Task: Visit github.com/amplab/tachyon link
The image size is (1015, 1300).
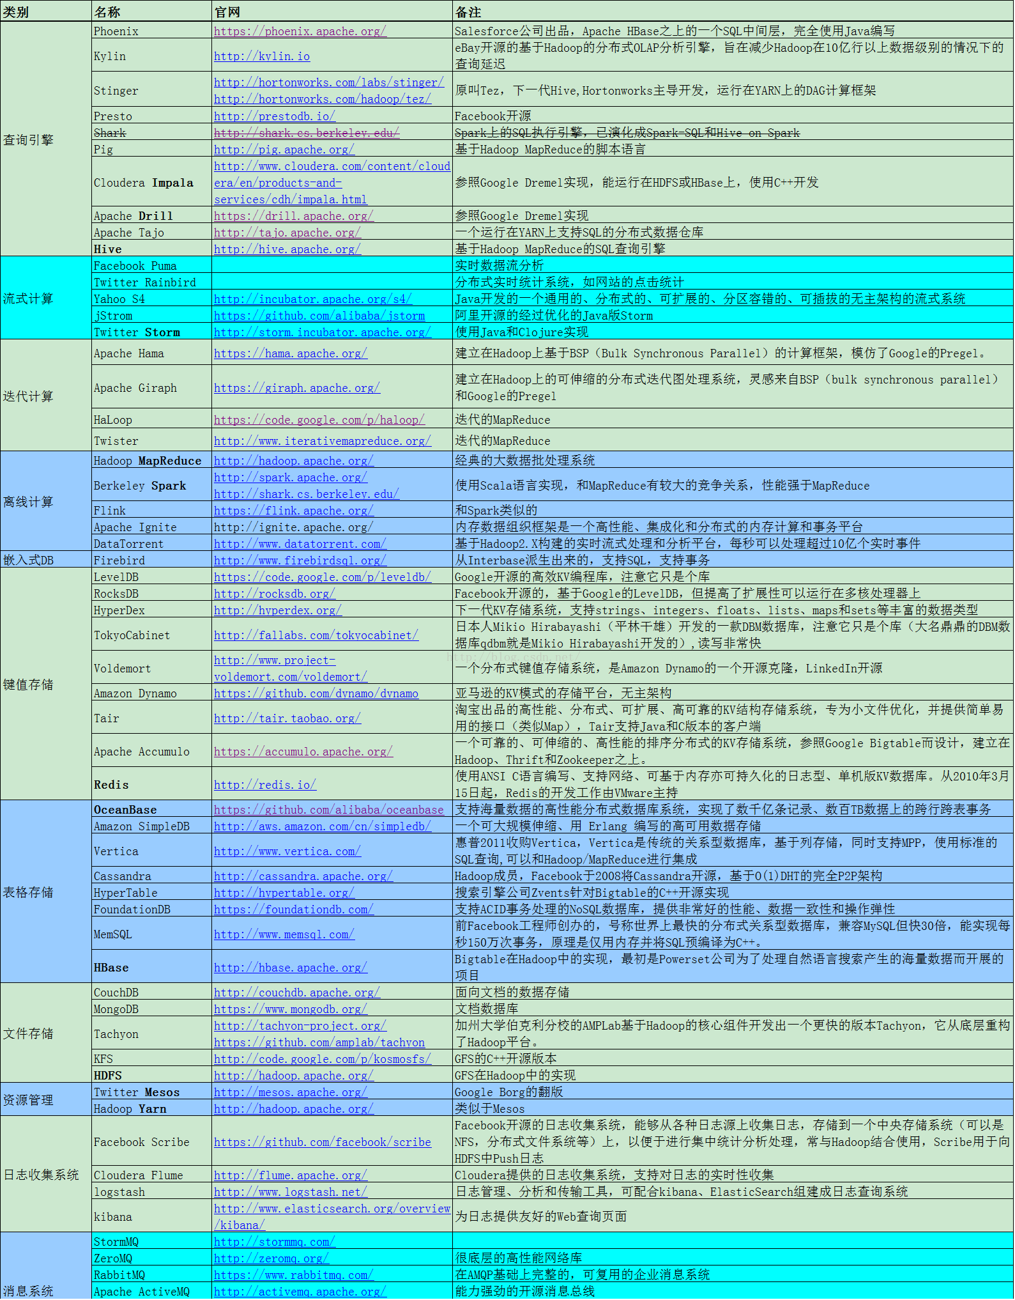Action: 319,1042
